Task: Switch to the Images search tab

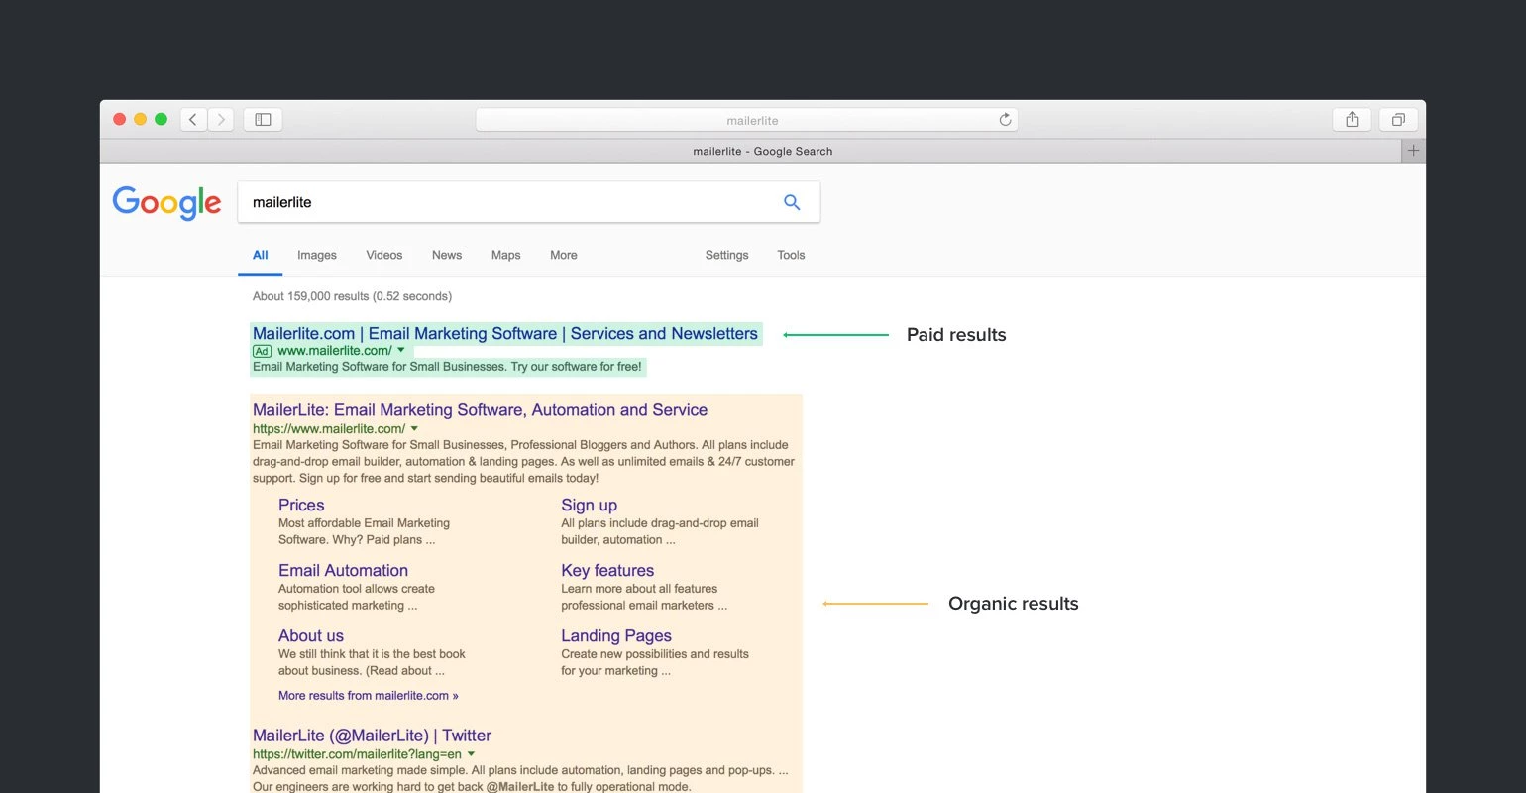Action: 316,255
